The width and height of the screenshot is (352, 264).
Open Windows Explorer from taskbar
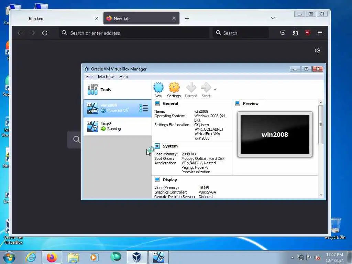click(73, 257)
